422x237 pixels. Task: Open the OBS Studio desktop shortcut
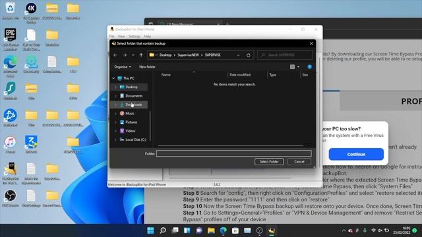click(x=11, y=198)
